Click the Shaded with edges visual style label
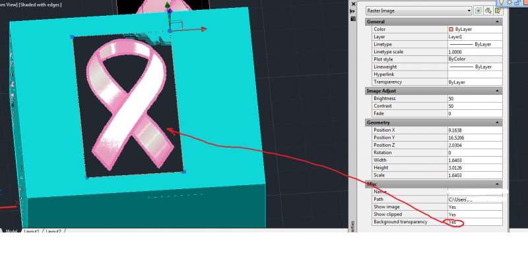 pyautogui.click(x=40, y=5)
